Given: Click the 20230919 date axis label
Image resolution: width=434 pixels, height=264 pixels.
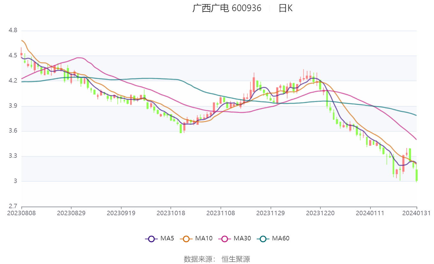Looking at the screenshot, I should (121, 213).
